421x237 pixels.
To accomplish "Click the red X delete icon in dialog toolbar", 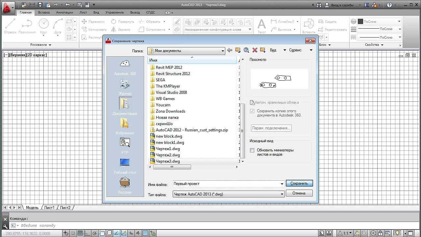I will (x=255, y=50).
